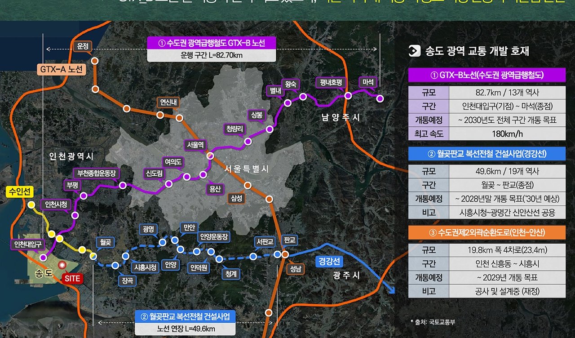Click the 광명 station label

click(149, 229)
